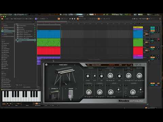
Task: Select the thin purple clip below the red clip
Action: coord(49,58)
